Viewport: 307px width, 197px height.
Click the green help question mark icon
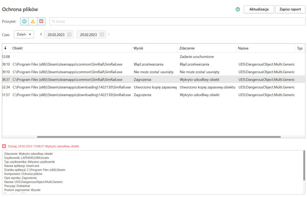(x=238, y=9)
